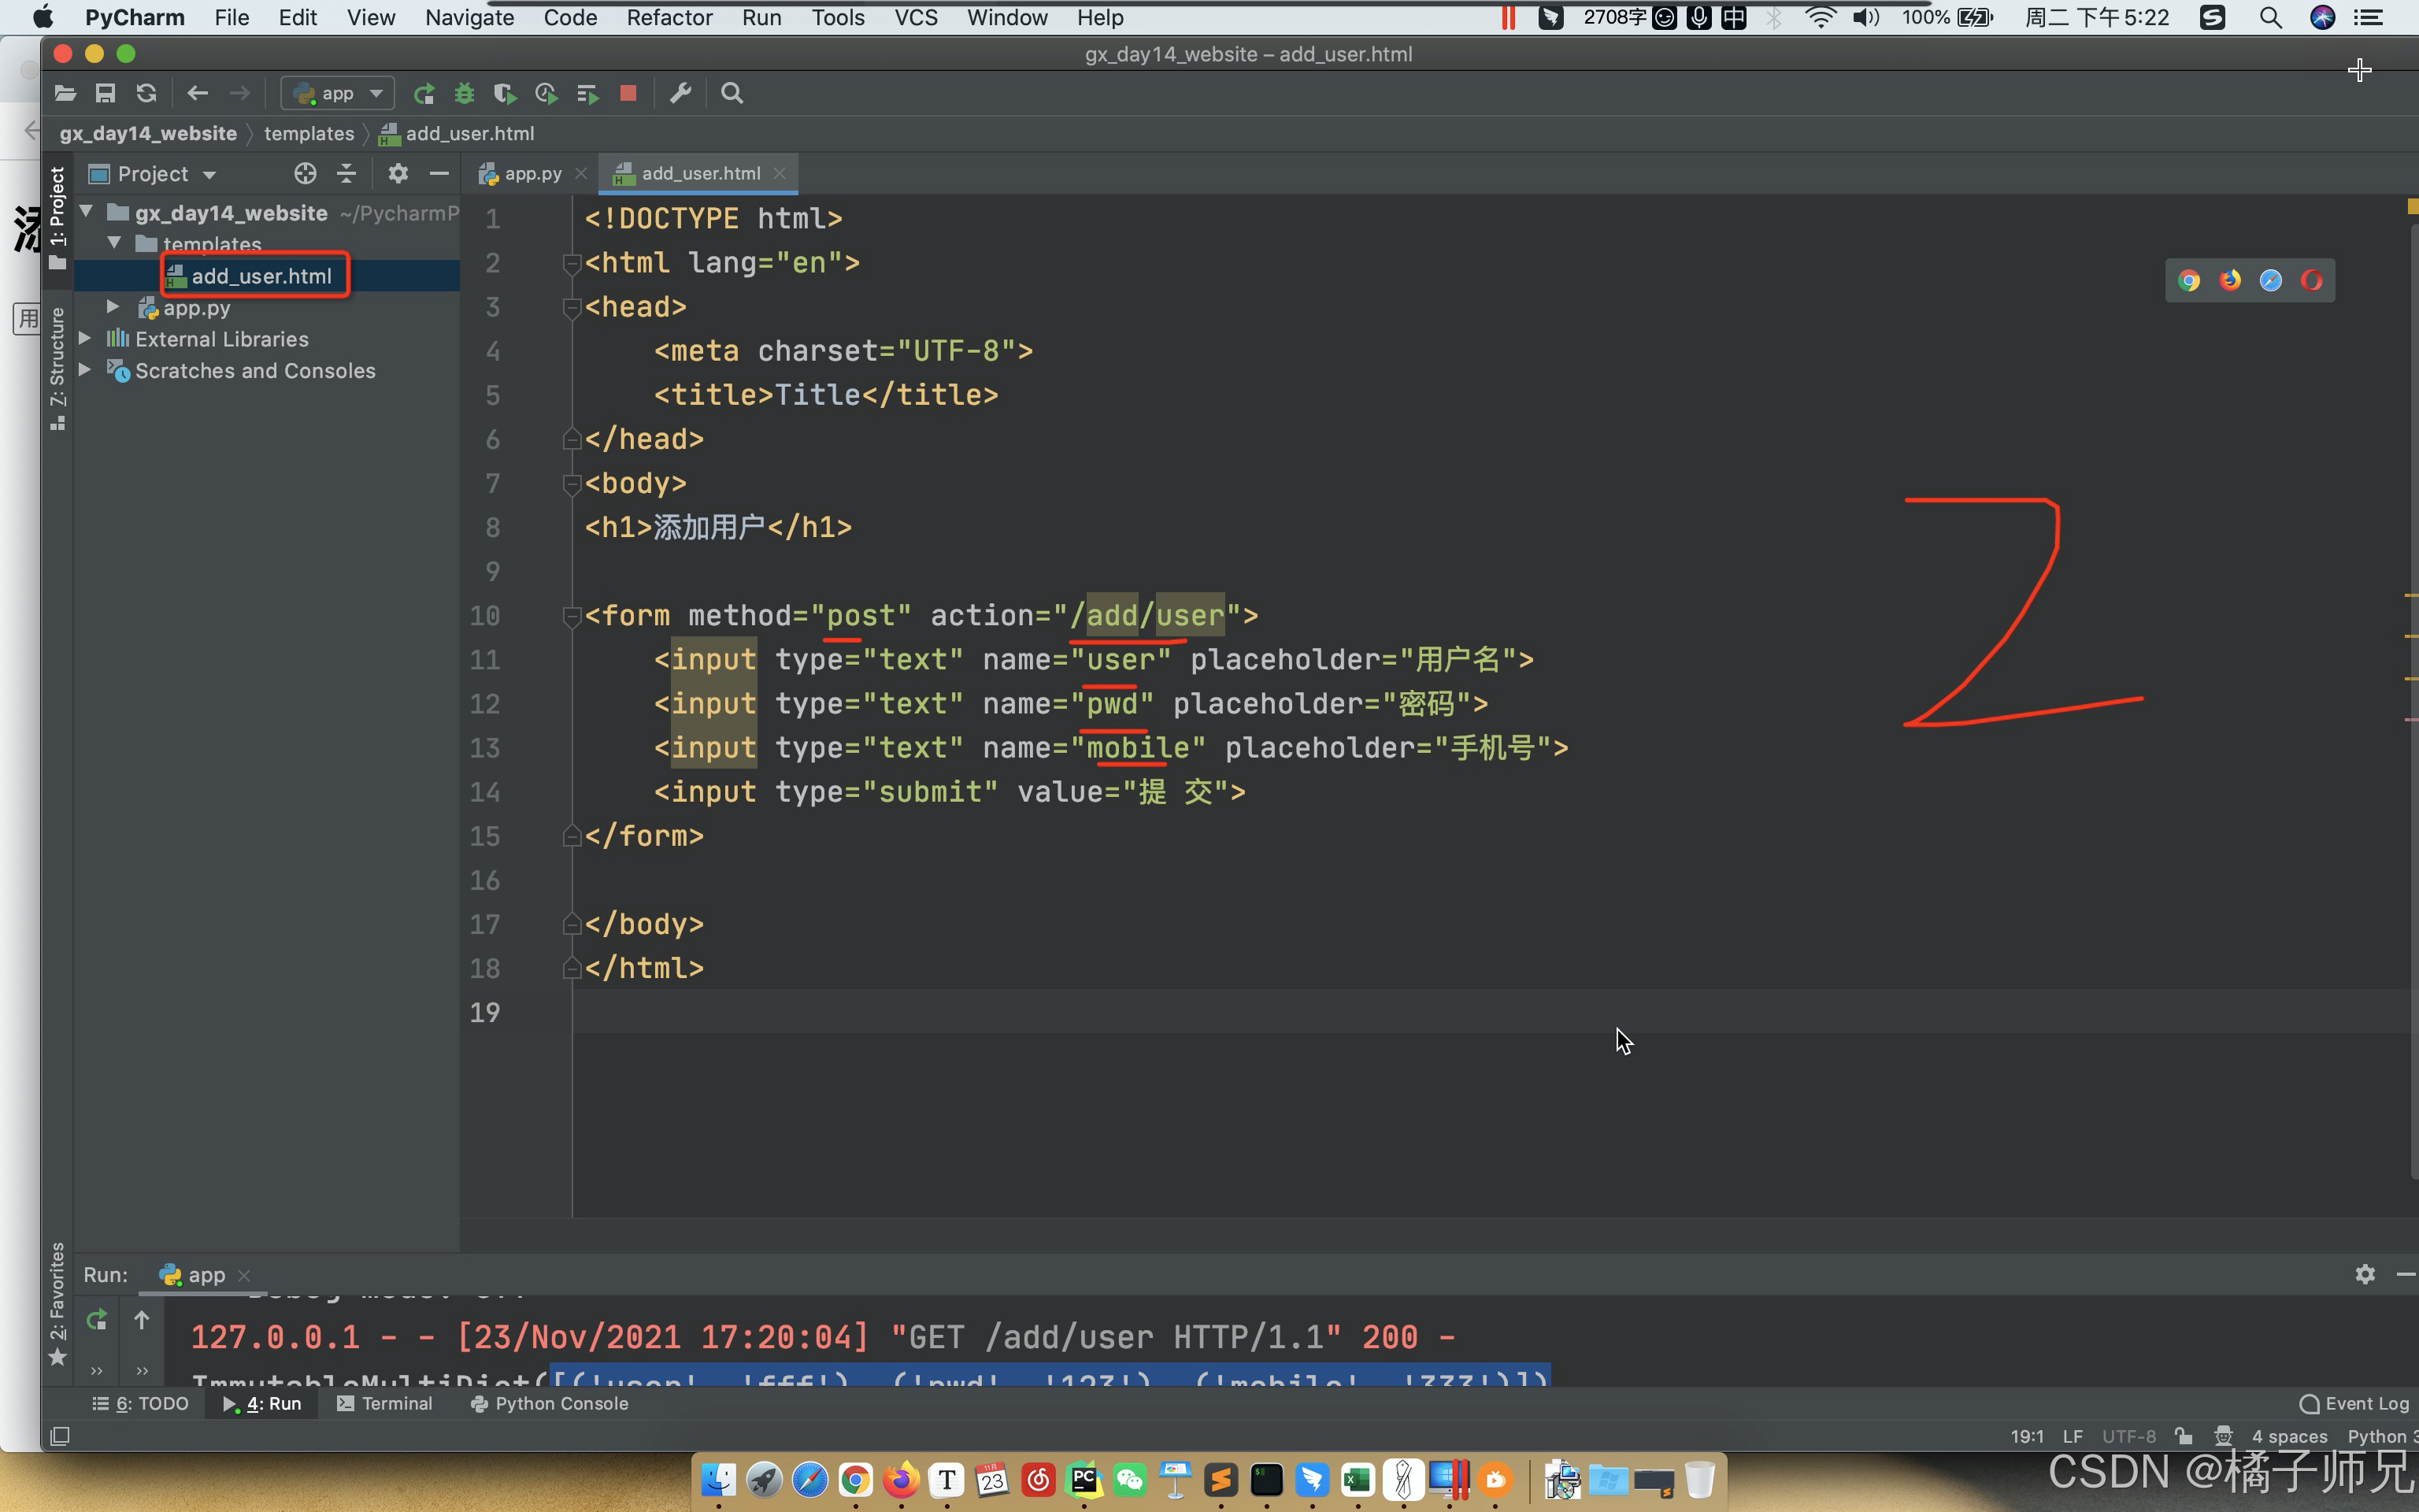Collapse the templates folder
The width and height of the screenshot is (2419, 1512).
pyautogui.click(x=114, y=243)
